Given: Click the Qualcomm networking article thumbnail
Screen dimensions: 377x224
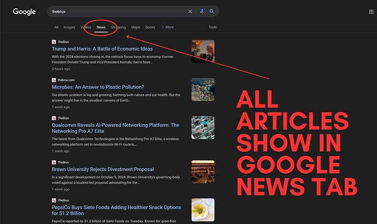Looking at the screenshot, I should pos(203,128).
